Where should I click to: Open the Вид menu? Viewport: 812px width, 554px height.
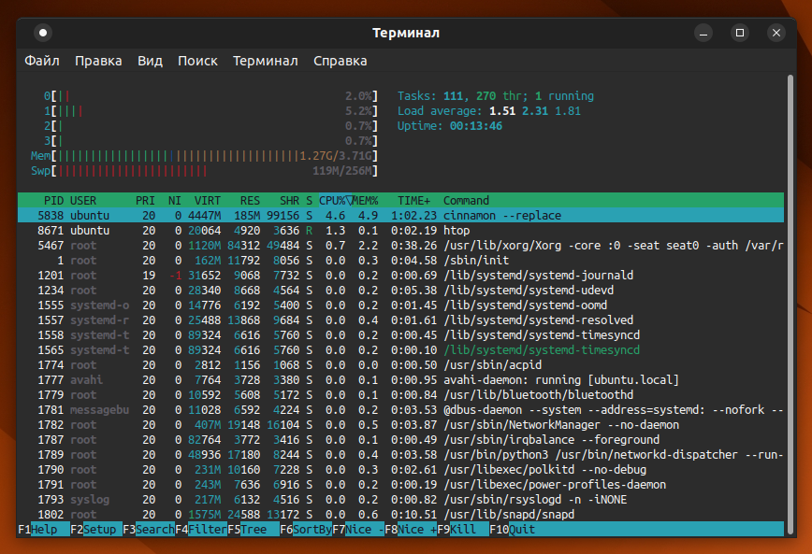pos(151,61)
